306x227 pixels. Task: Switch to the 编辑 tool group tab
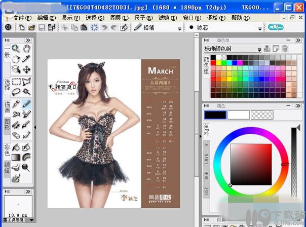(7, 168)
